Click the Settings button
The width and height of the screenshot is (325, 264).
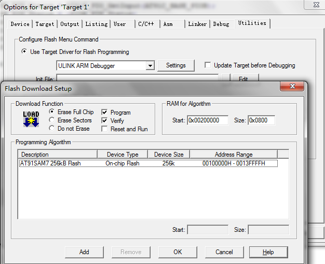(x=176, y=65)
